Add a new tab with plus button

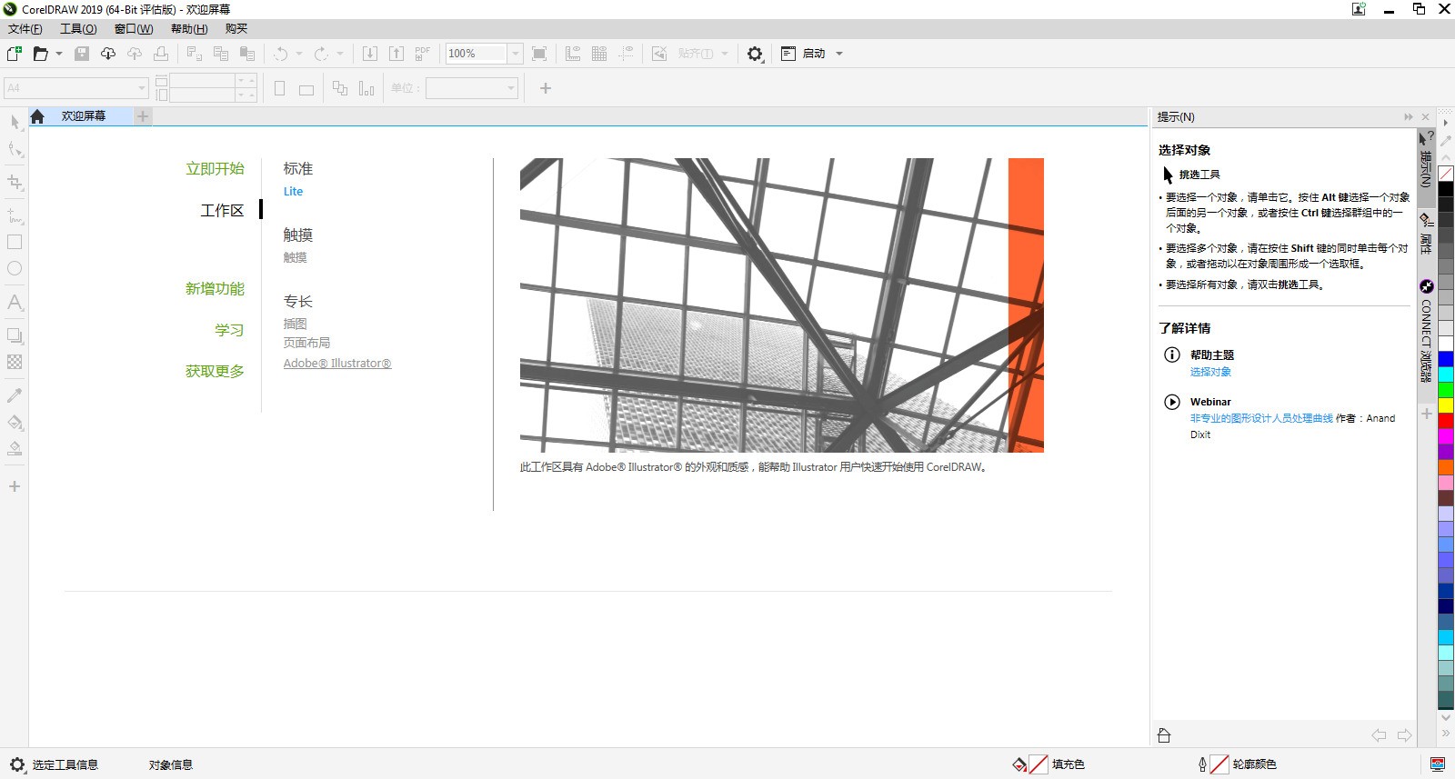143,116
